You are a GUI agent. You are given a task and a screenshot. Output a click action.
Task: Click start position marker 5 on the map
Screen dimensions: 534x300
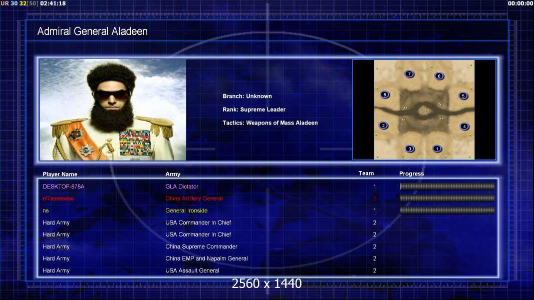(463, 96)
